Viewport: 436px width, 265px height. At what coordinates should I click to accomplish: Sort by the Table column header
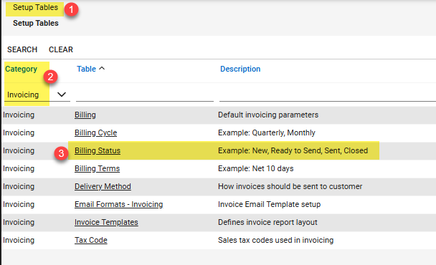click(x=86, y=69)
